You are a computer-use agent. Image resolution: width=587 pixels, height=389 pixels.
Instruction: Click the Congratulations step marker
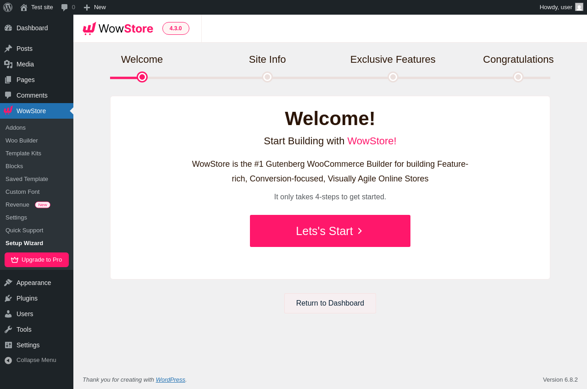click(518, 77)
